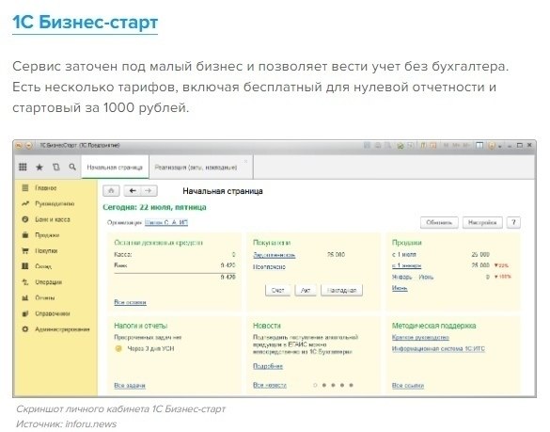
Task: Click the Обновить button
Action: (x=439, y=222)
